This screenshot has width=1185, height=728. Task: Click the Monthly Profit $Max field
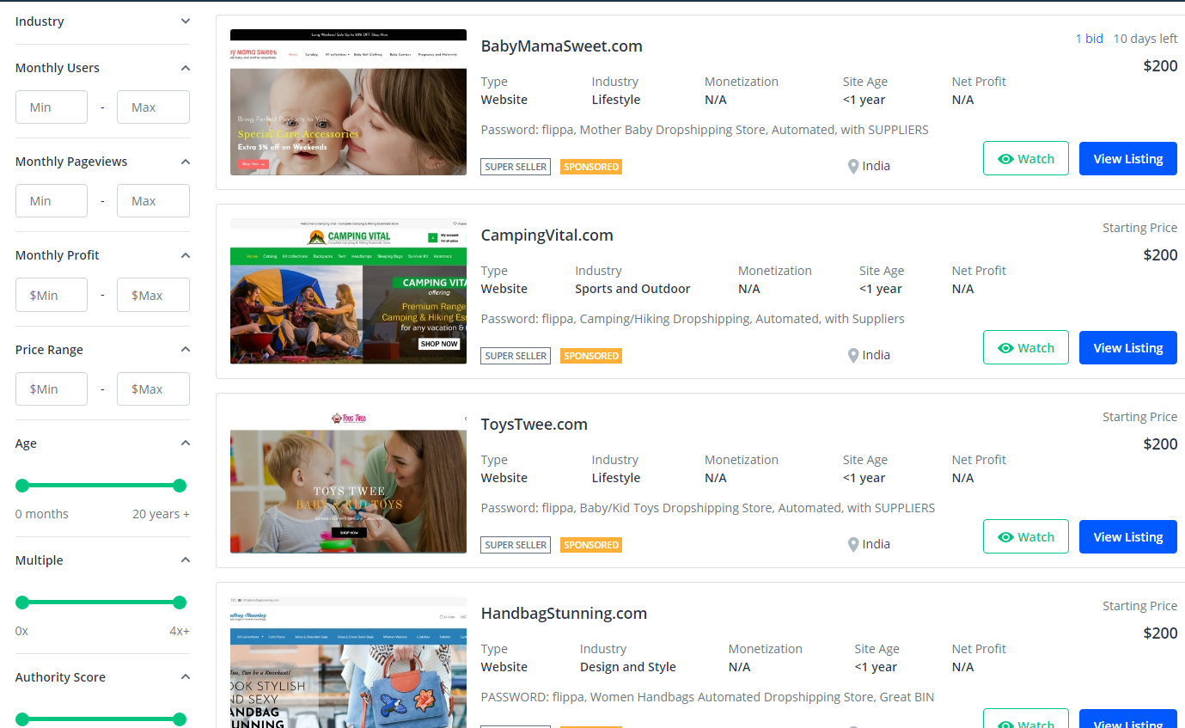[153, 295]
